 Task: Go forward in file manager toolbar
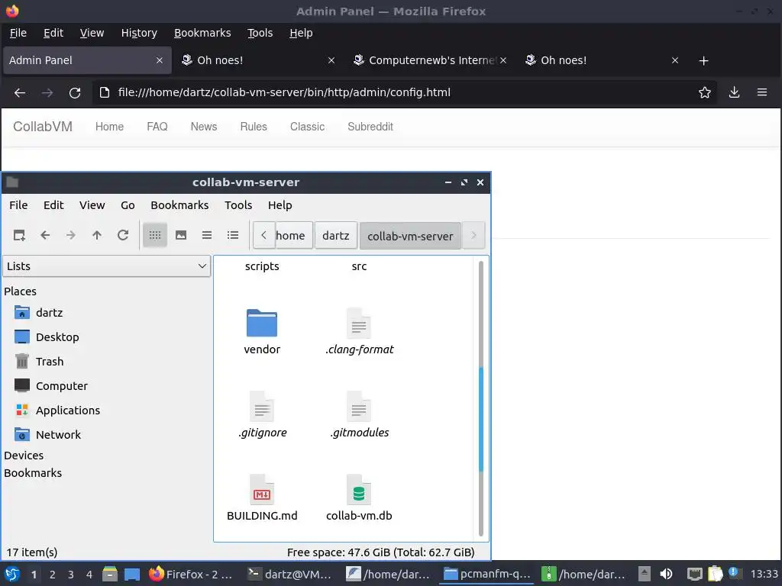click(x=71, y=235)
